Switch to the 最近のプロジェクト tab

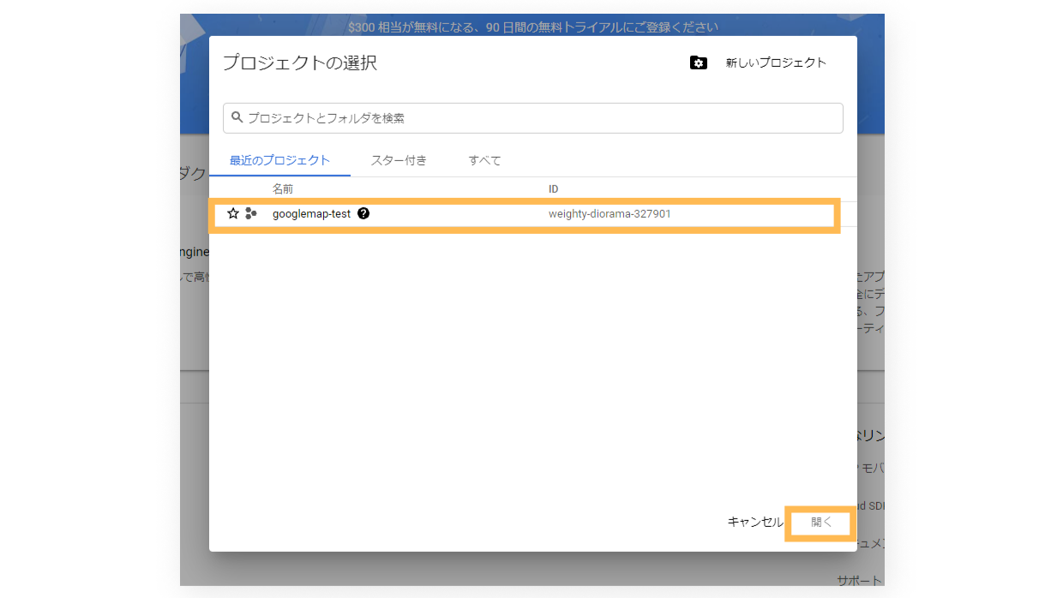click(279, 160)
